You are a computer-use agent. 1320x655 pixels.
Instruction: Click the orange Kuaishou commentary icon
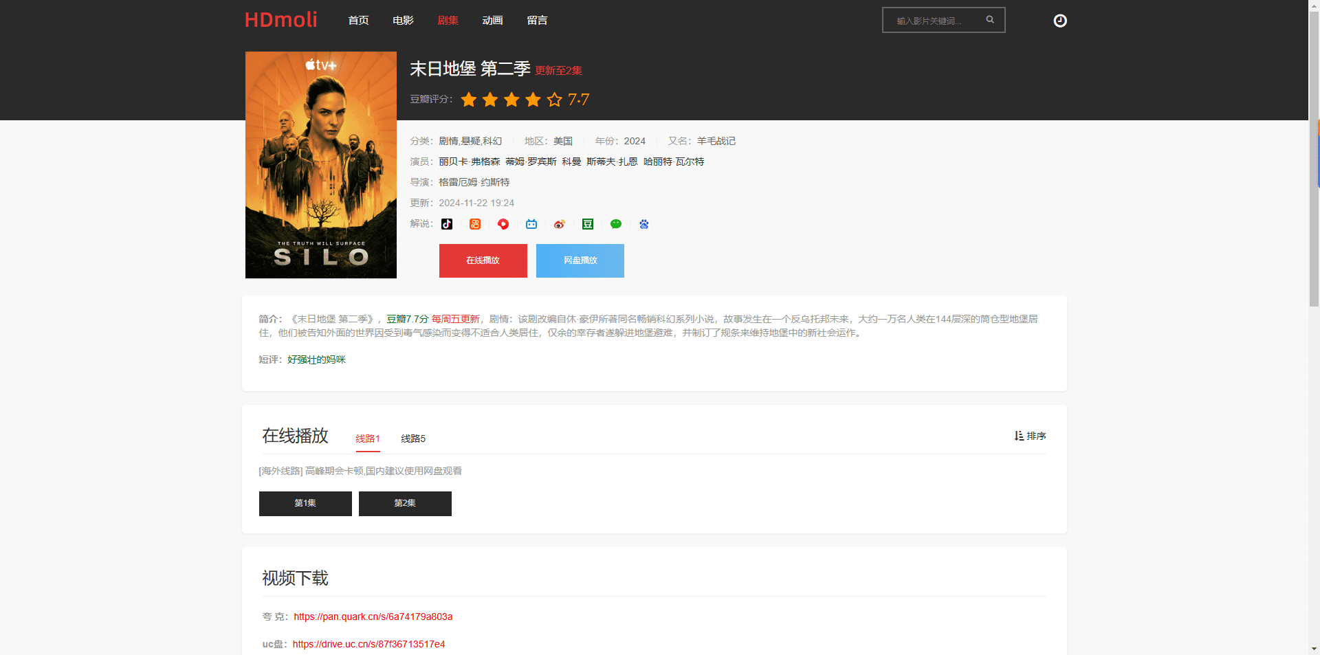475,224
